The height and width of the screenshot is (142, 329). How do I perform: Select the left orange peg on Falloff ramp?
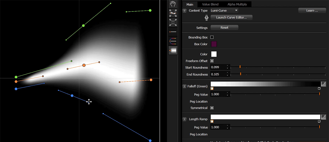coord(212,88)
